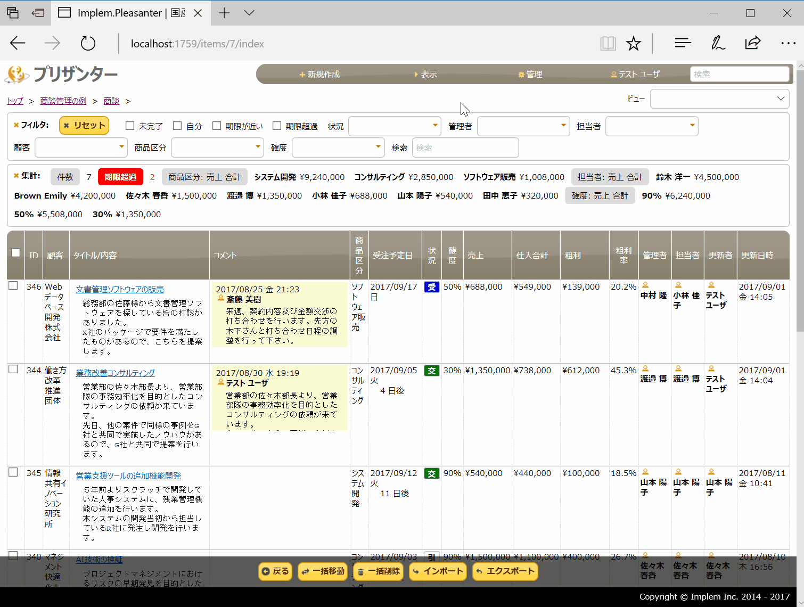The width and height of the screenshot is (804, 607).
Task: Click the エクスポート button
Action: tap(505, 571)
